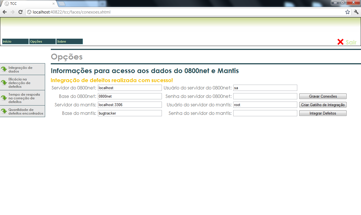Click the Sair logout link
This screenshot has width=361, height=215.
click(x=351, y=42)
